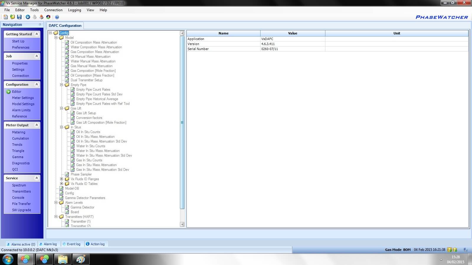The width and height of the screenshot is (472, 265).
Task: Open Meter Settings in Configuration
Action: pos(23,98)
